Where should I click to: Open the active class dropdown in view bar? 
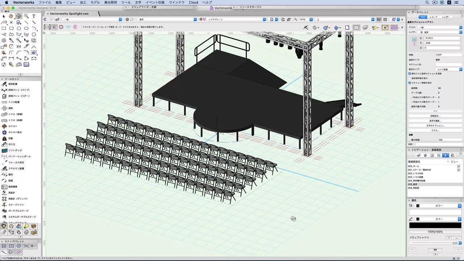coord(92,20)
